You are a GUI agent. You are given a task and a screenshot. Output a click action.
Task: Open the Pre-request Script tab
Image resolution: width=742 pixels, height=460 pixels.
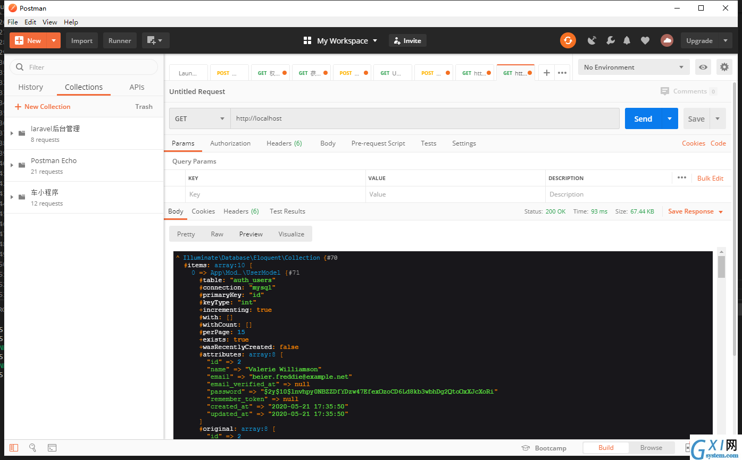pos(378,143)
